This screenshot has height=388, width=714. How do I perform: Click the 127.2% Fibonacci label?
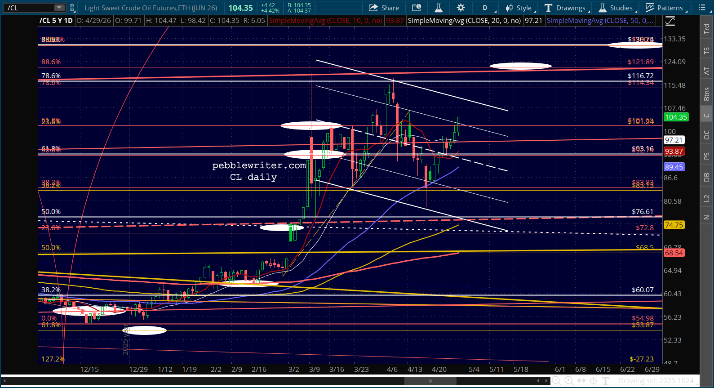[53, 359]
